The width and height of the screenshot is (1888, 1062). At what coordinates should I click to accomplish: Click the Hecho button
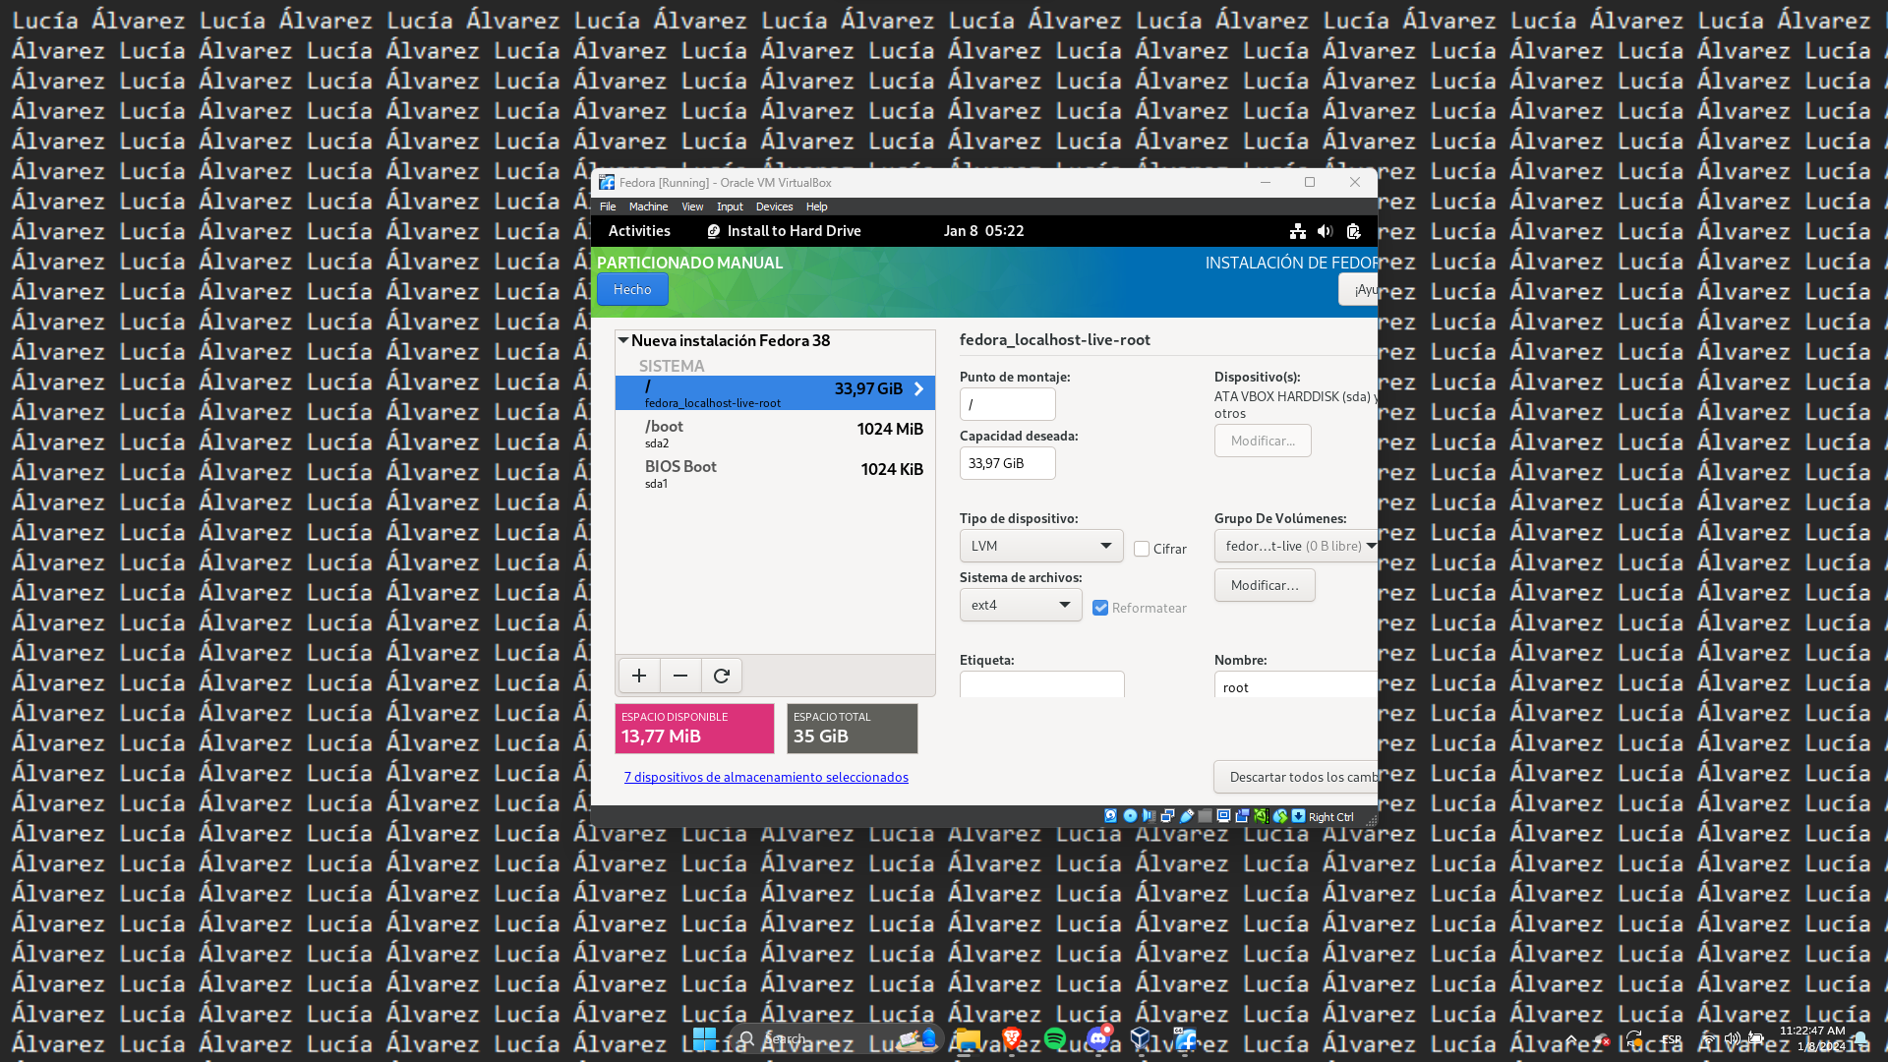632,289
